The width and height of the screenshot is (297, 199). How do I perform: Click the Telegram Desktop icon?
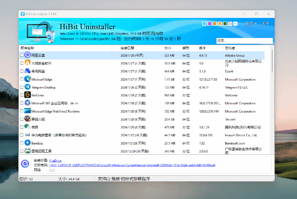pyautogui.click(x=28, y=87)
